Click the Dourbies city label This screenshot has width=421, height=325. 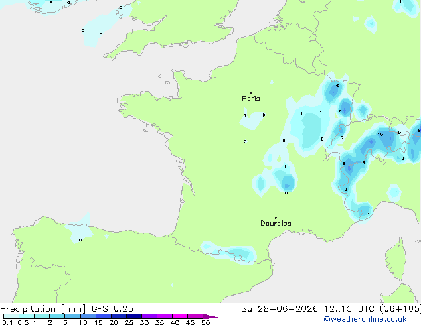pyautogui.click(x=276, y=223)
